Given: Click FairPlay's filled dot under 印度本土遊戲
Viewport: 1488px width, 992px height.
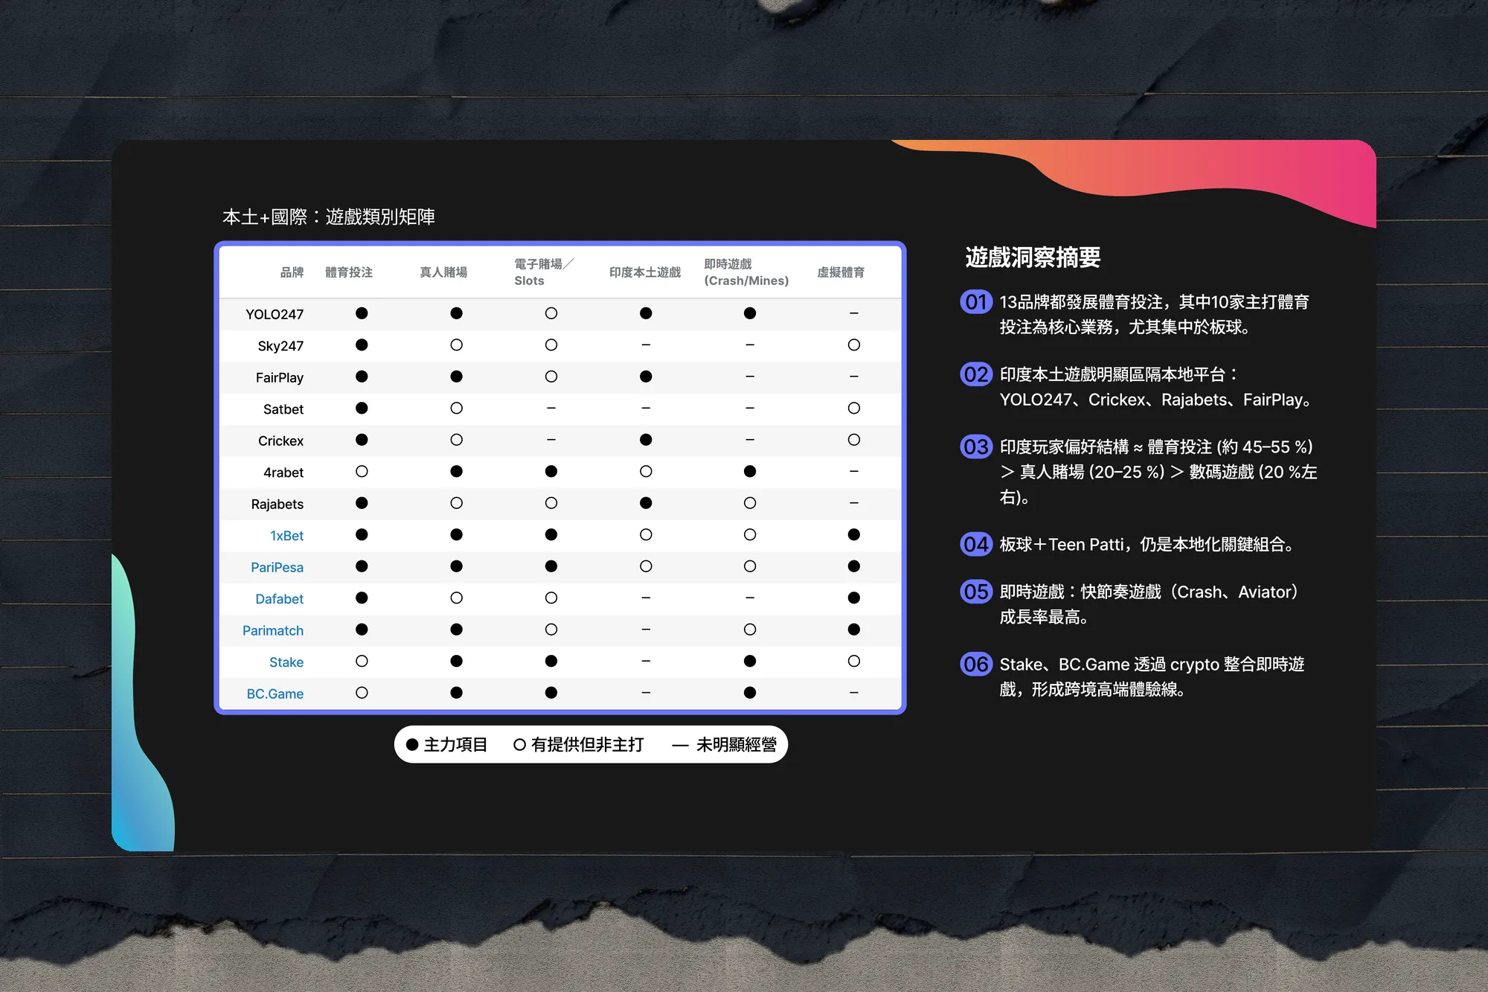Looking at the screenshot, I should tap(646, 377).
